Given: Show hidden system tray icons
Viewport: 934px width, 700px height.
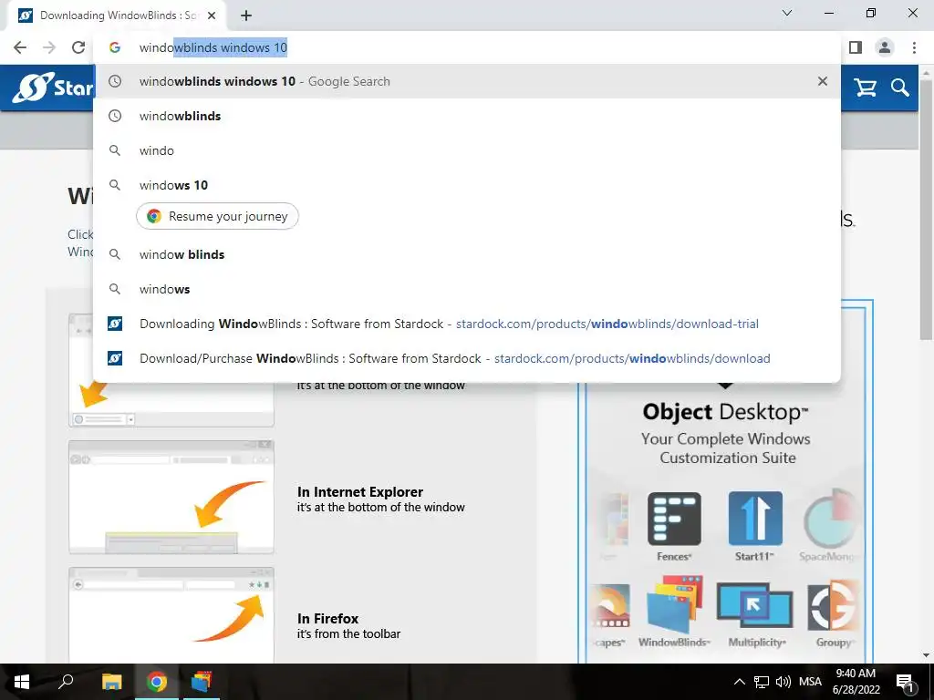Looking at the screenshot, I should coord(739,682).
